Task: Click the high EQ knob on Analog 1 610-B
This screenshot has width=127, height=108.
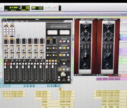Action: (x=88, y=39)
